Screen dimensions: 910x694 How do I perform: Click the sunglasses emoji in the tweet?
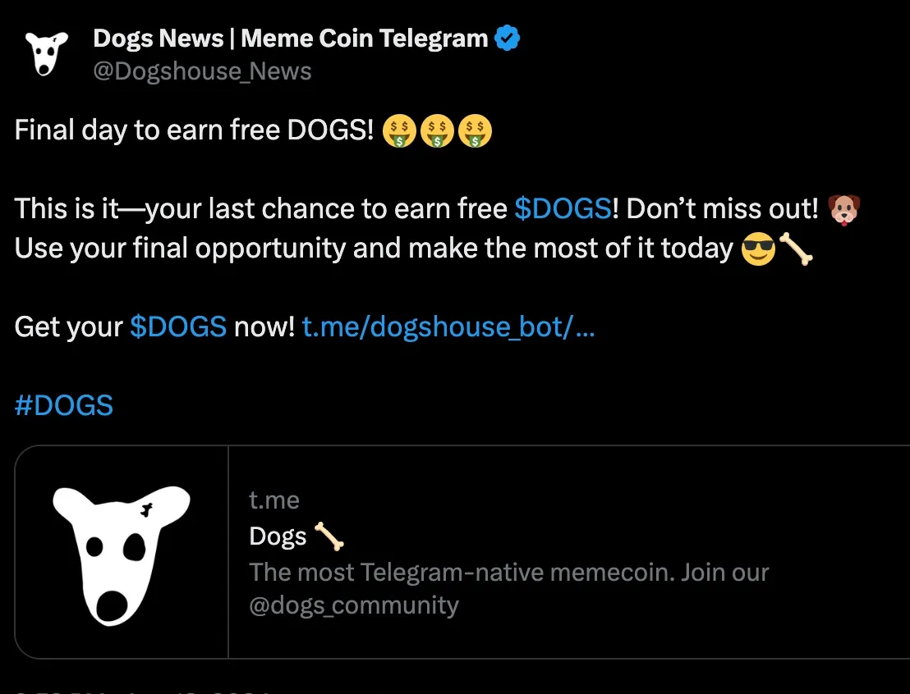[x=758, y=249]
